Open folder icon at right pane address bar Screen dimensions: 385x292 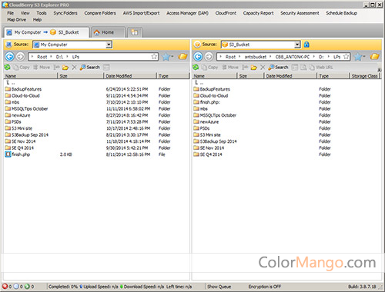374,56
